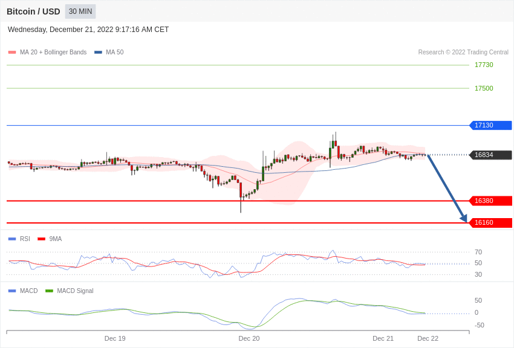Click the black 16834 current price tag
Image resolution: width=514 pixels, height=348 pixels.
point(491,155)
